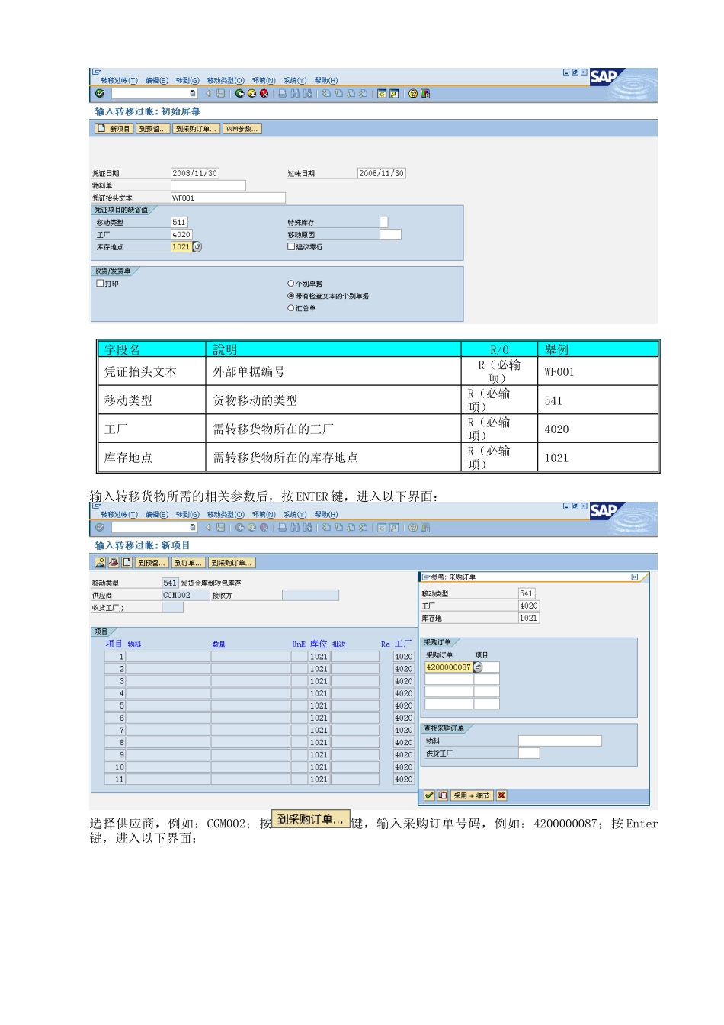Open 编辑(E) menu in initial screen

(x=157, y=81)
